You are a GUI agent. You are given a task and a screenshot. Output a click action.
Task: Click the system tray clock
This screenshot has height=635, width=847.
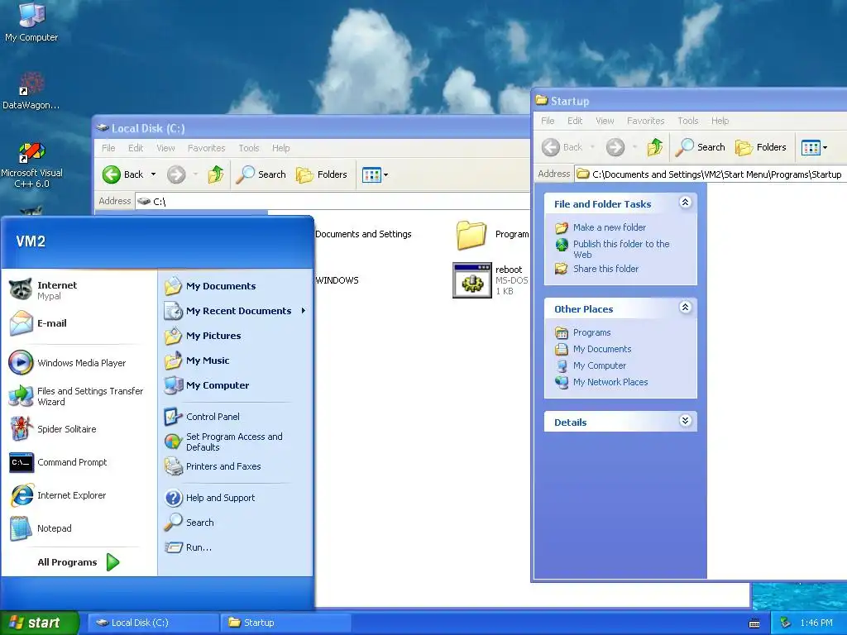tap(816, 623)
